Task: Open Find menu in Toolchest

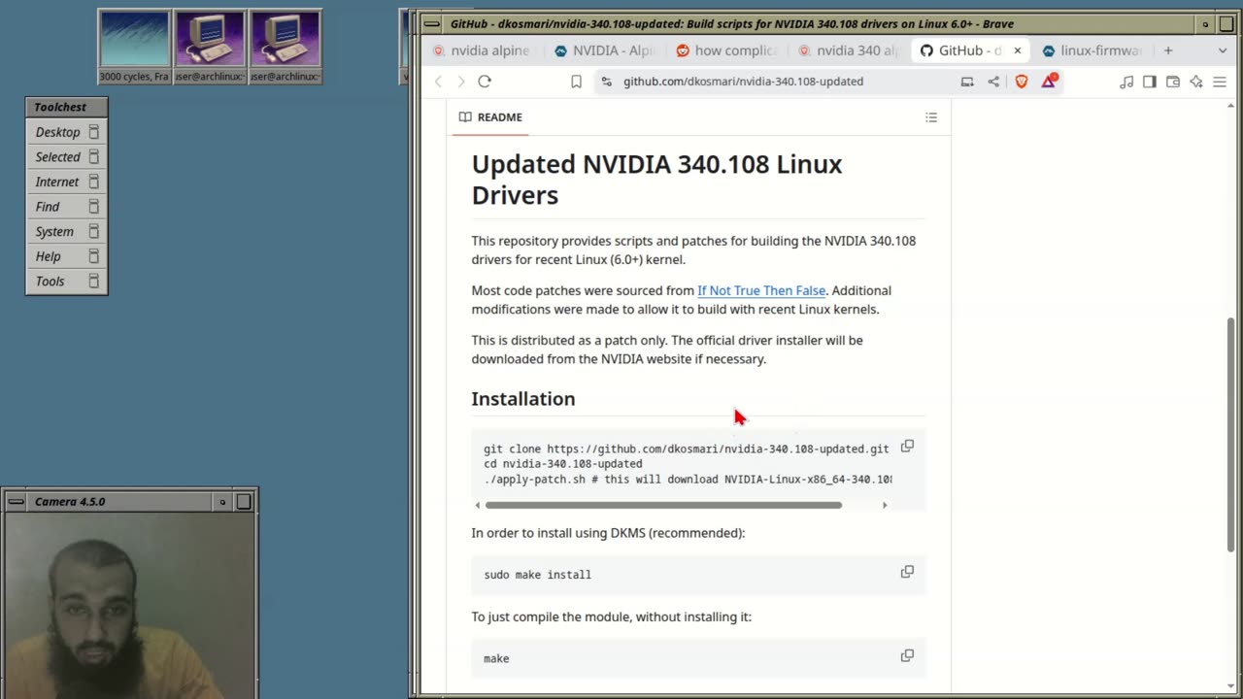Action: click(66, 207)
